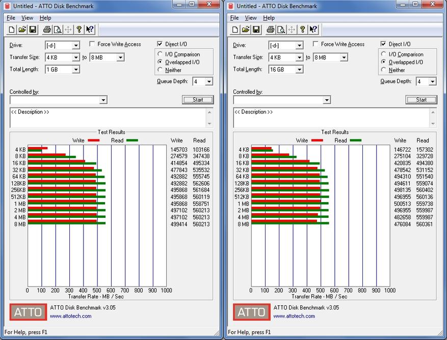Click context help arrow icon, left window
Screen dimensions: 447x340
point(90,30)
